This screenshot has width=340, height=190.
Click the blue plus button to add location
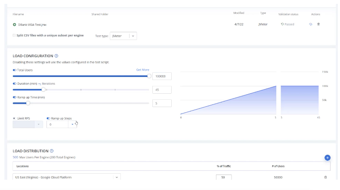pos(327,158)
